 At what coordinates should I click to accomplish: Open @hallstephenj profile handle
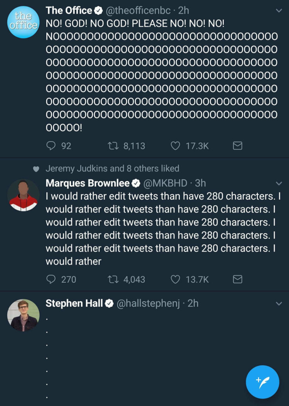pyautogui.click(x=148, y=304)
